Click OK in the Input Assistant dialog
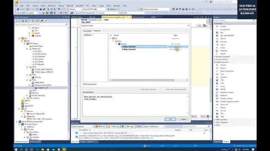The height and width of the screenshot is (151, 270). tap(170, 119)
